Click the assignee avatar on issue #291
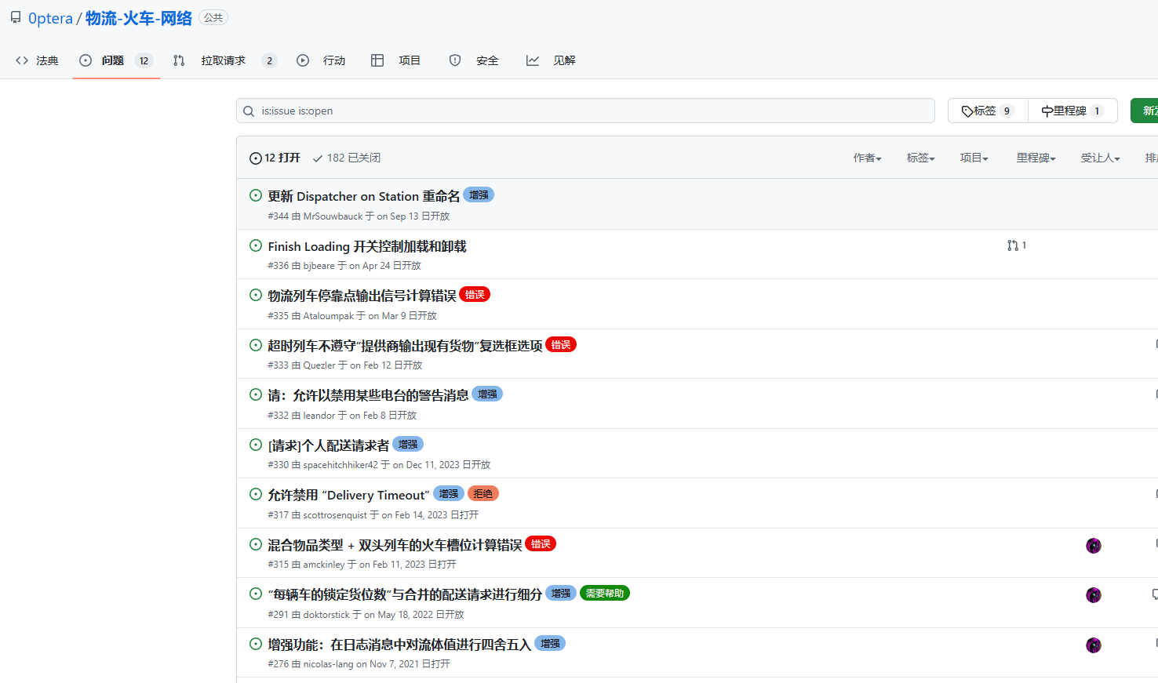 click(x=1093, y=595)
